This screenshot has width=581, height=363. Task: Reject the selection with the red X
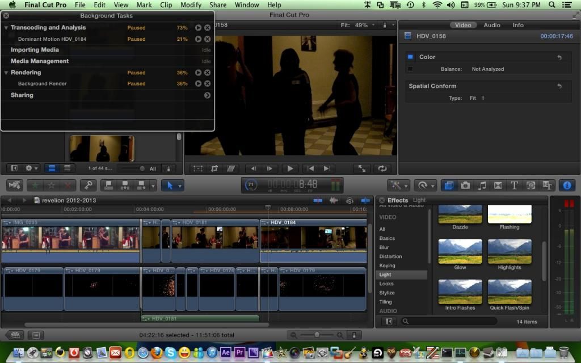[x=68, y=185]
